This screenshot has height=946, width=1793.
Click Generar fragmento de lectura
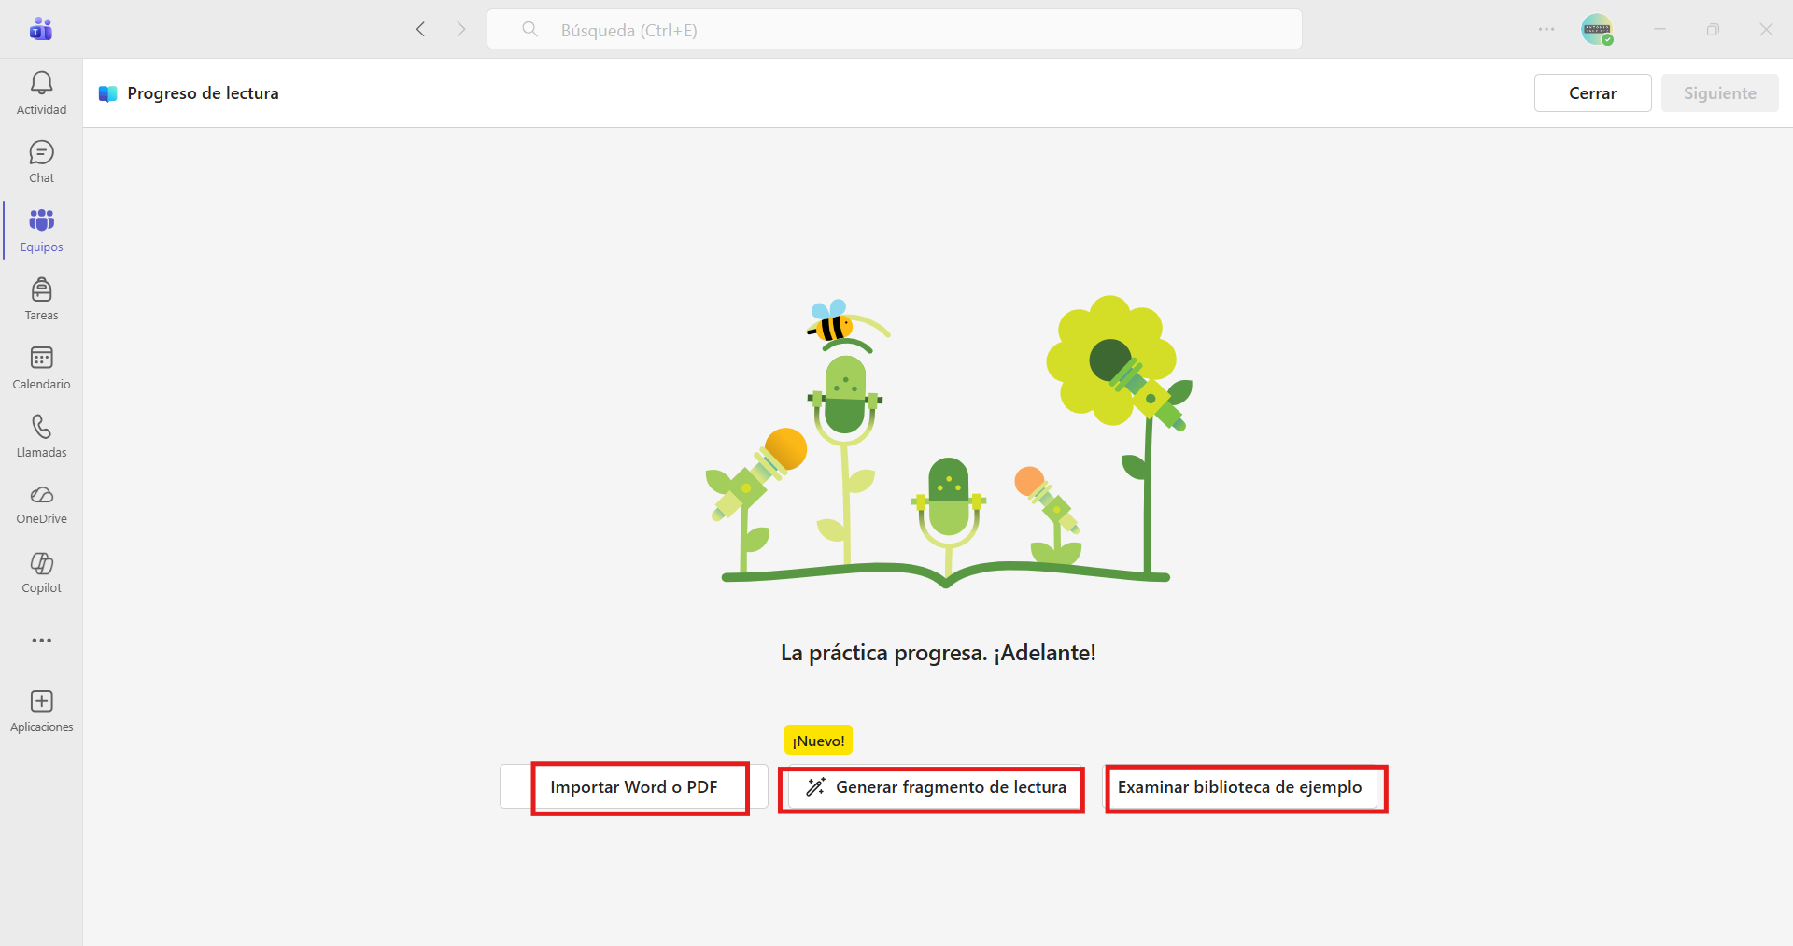[936, 787]
